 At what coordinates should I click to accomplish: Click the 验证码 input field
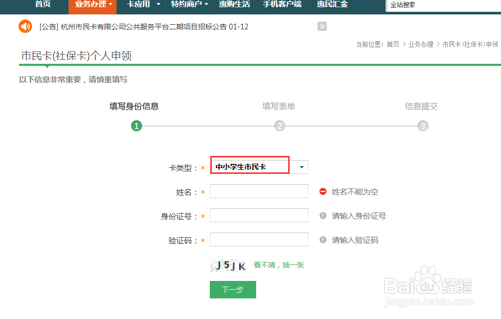tap(259, 240)
